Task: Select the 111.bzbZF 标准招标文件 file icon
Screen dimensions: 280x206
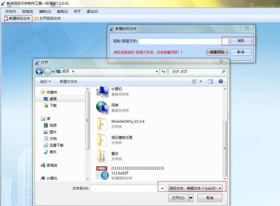Action: pyautogui.click(x=102, y=173)
